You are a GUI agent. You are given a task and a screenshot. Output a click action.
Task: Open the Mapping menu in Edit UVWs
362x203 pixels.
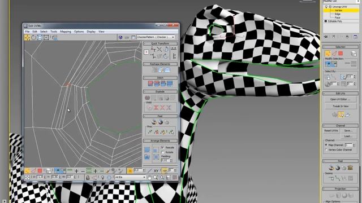pyautogui.click(x=66, y=32)
